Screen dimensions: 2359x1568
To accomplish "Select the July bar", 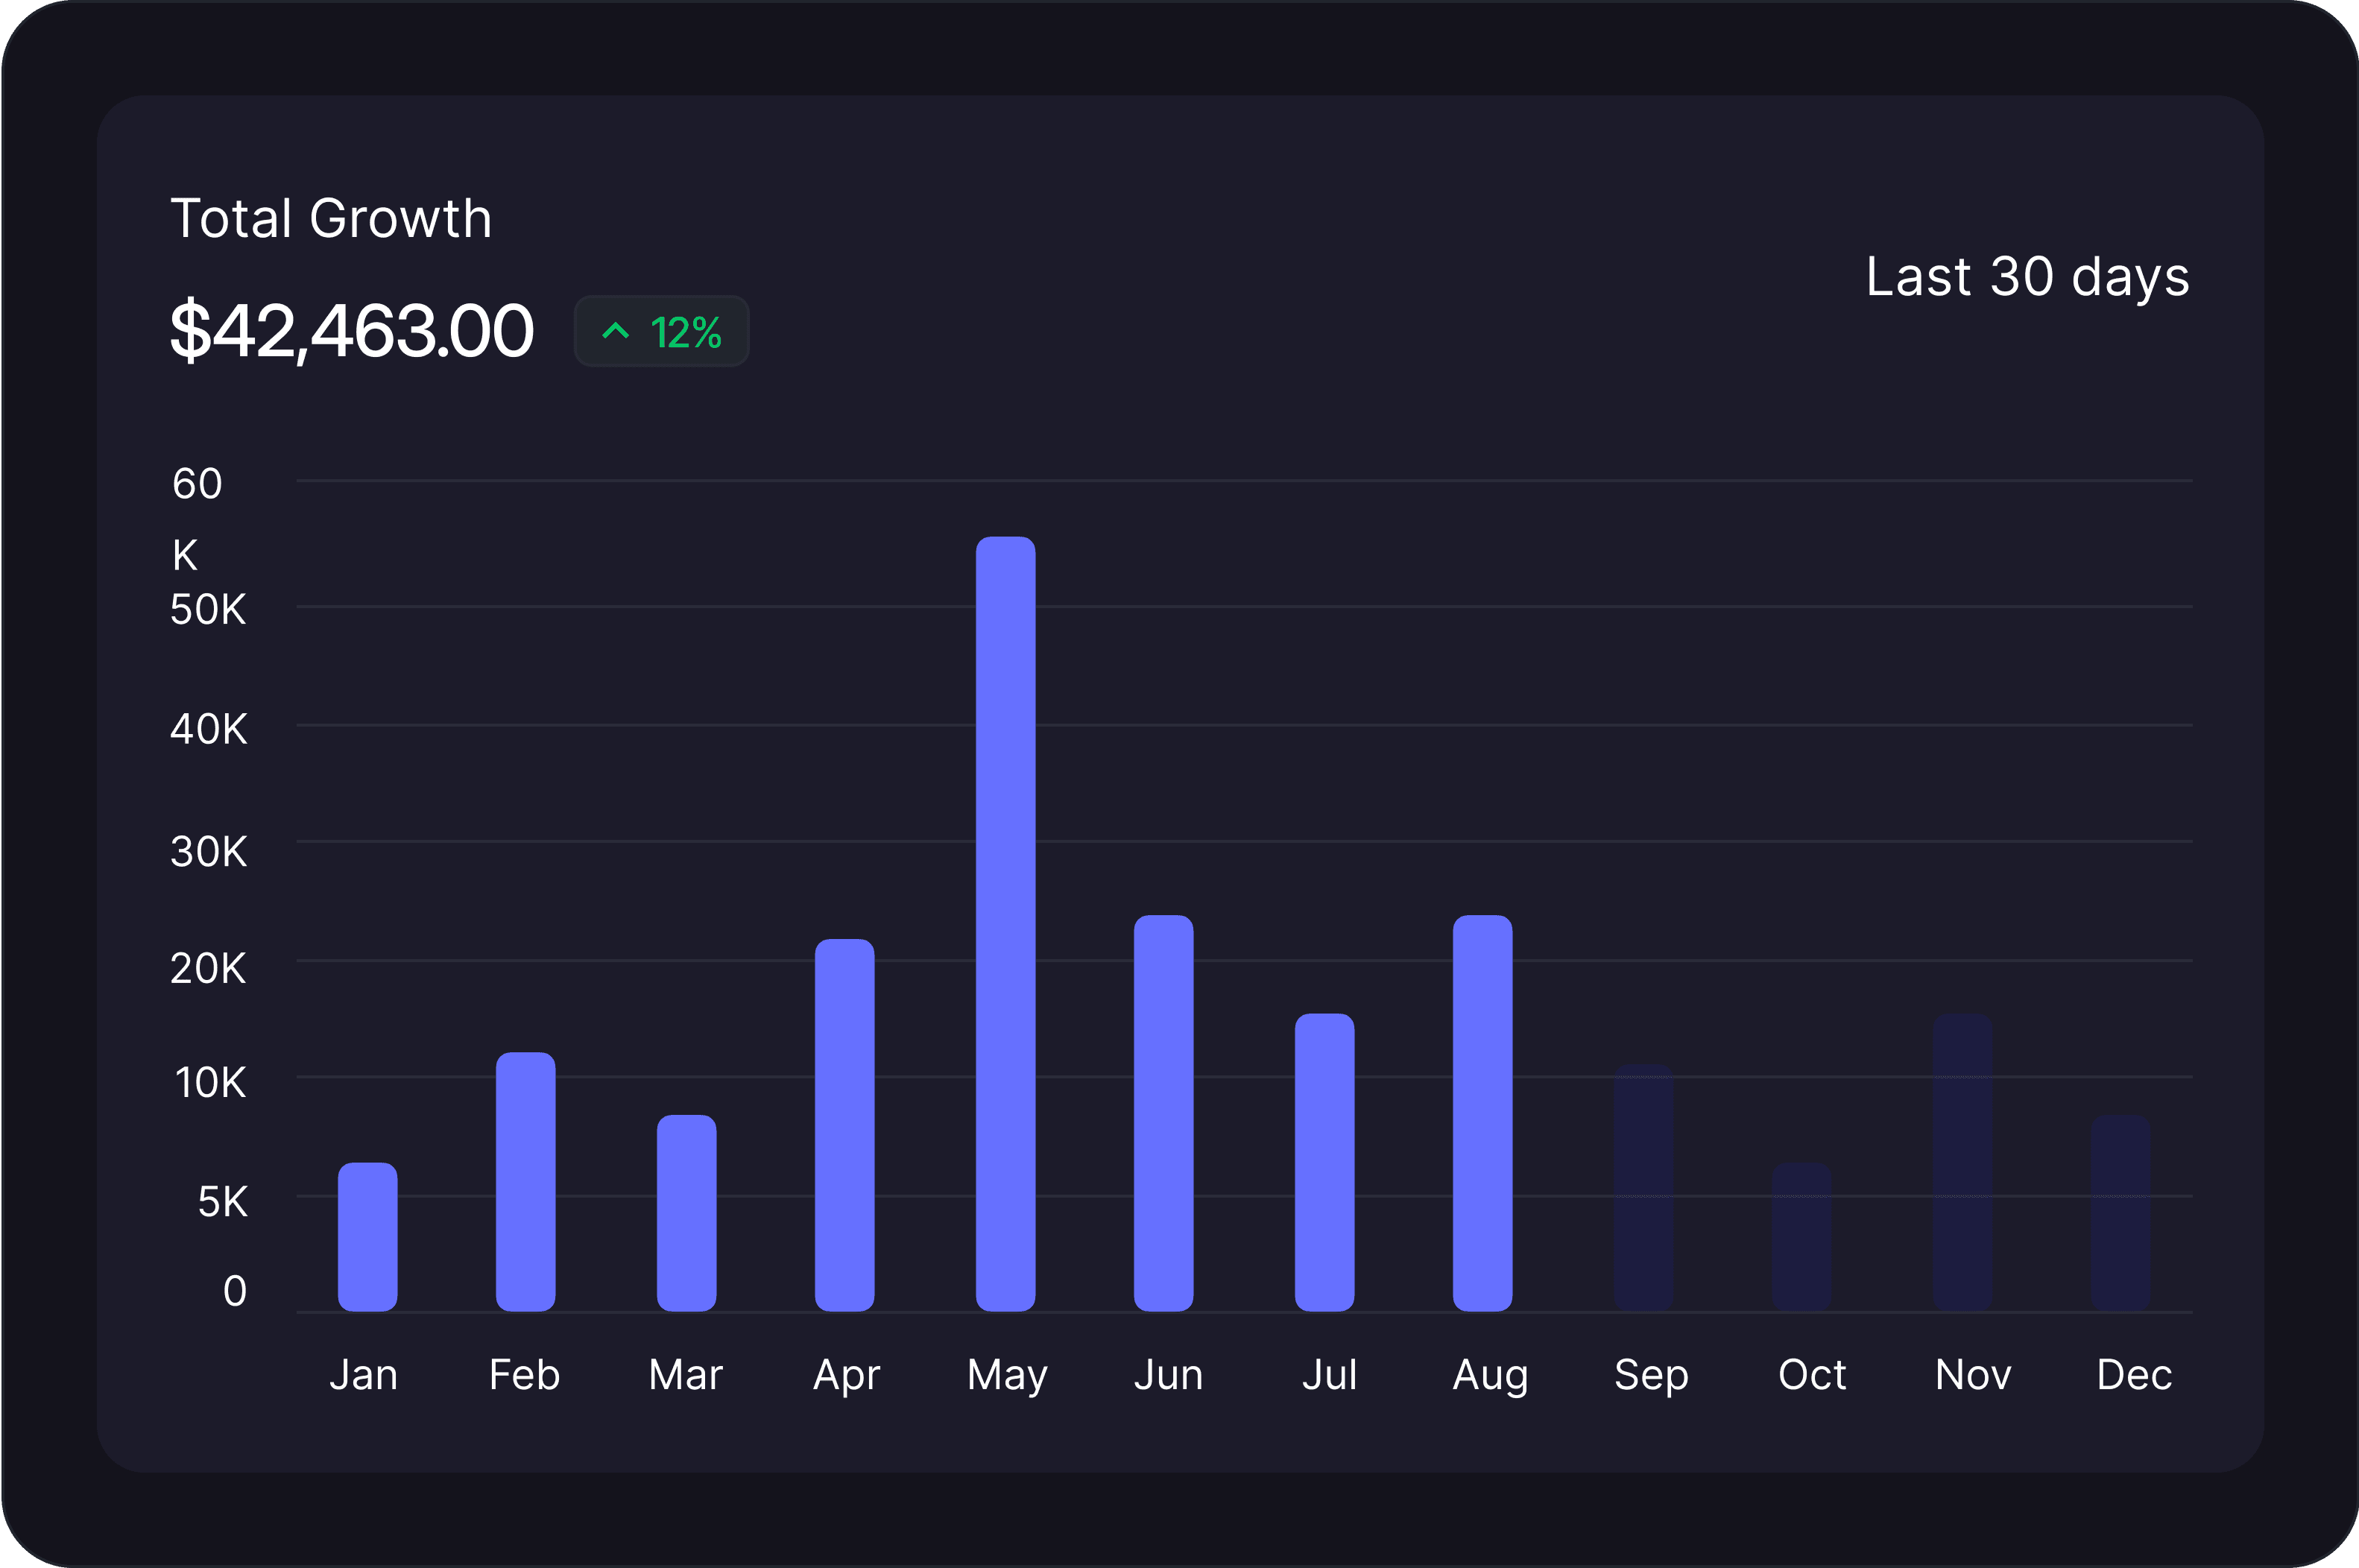I will click(1324, 1162).
